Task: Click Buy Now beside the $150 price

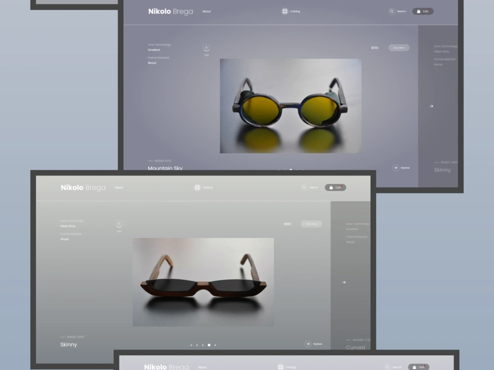Action: tap(399, 48)
